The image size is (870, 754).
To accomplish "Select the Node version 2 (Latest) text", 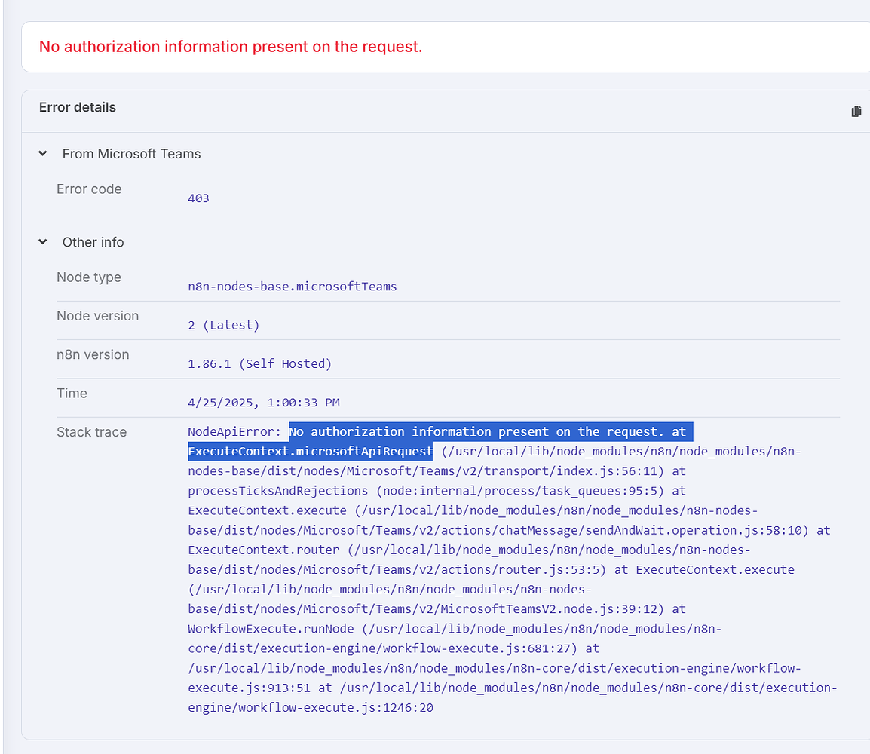I will click(x=224, y=324).
